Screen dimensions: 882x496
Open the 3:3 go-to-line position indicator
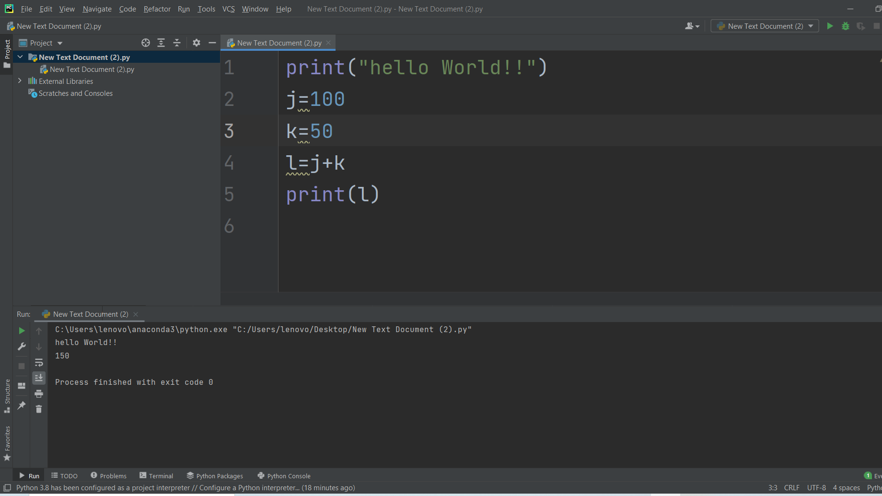point(773,488)
